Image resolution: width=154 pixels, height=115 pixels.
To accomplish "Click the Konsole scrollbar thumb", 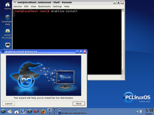I will (123, 55).
